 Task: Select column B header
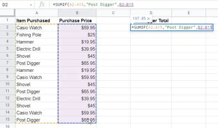(77, 13)
